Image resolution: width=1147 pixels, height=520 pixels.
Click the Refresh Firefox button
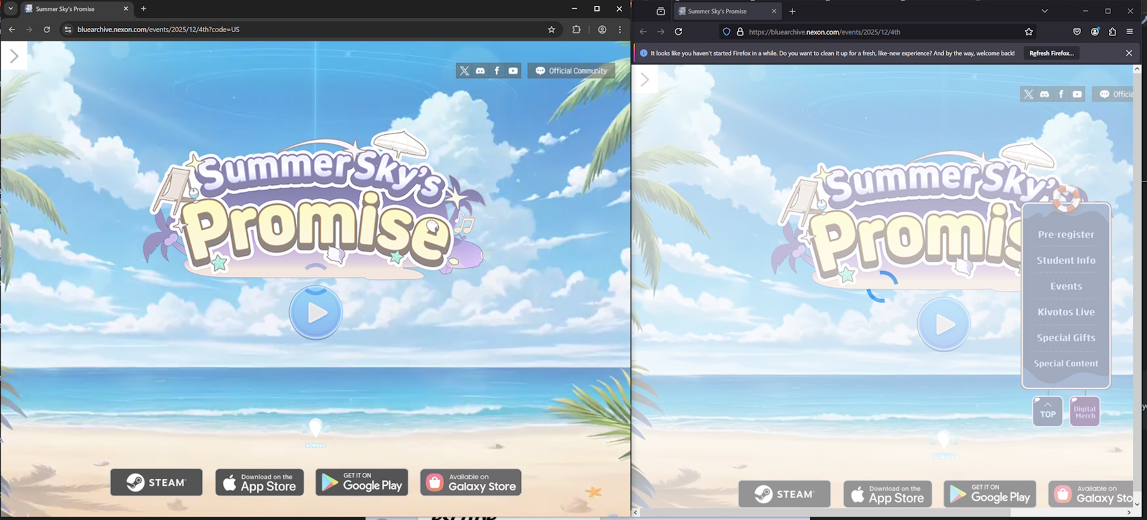tap(1051, 54)
